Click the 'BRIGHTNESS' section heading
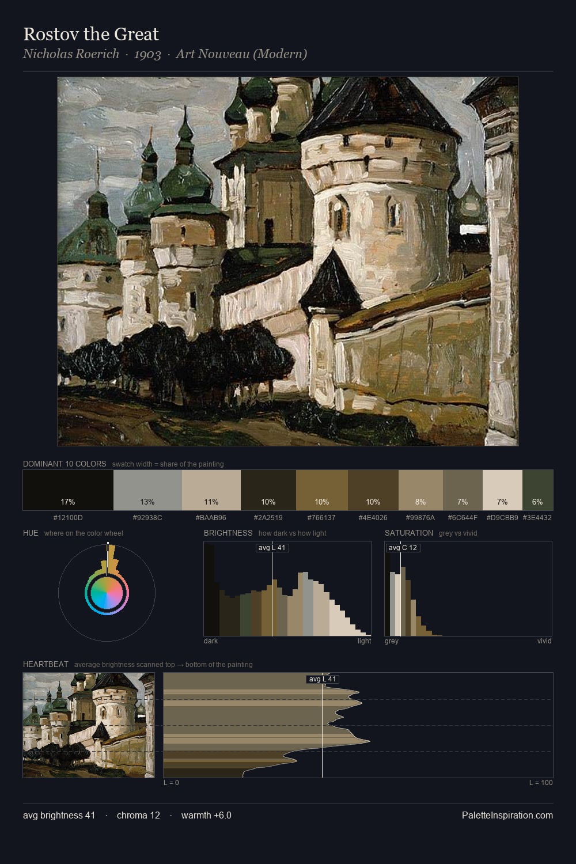576x864 pixels. (x=228, y=533)
